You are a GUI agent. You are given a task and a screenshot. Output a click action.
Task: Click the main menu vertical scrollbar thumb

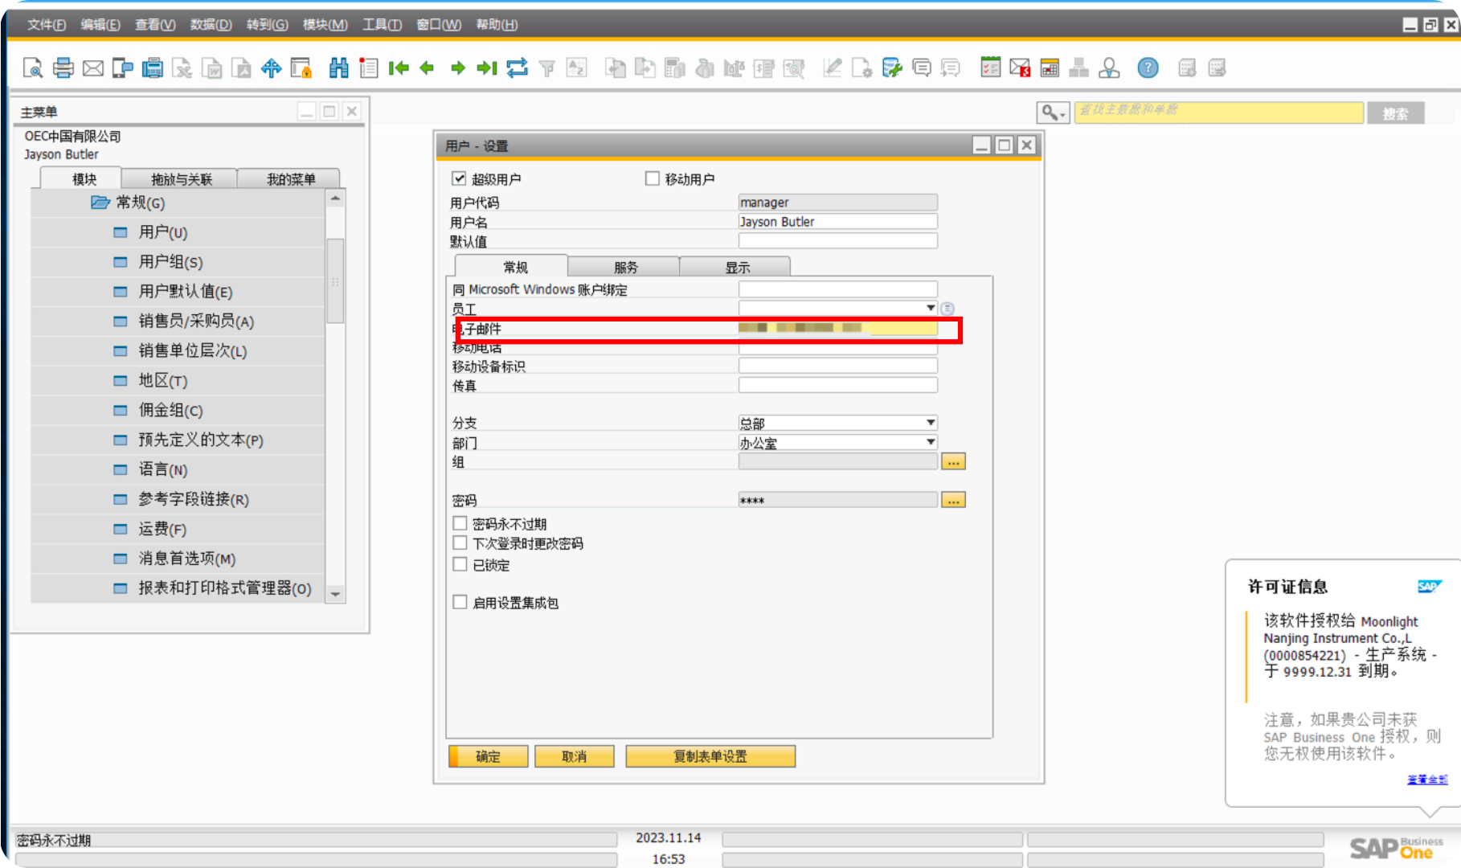click(336, 280)
